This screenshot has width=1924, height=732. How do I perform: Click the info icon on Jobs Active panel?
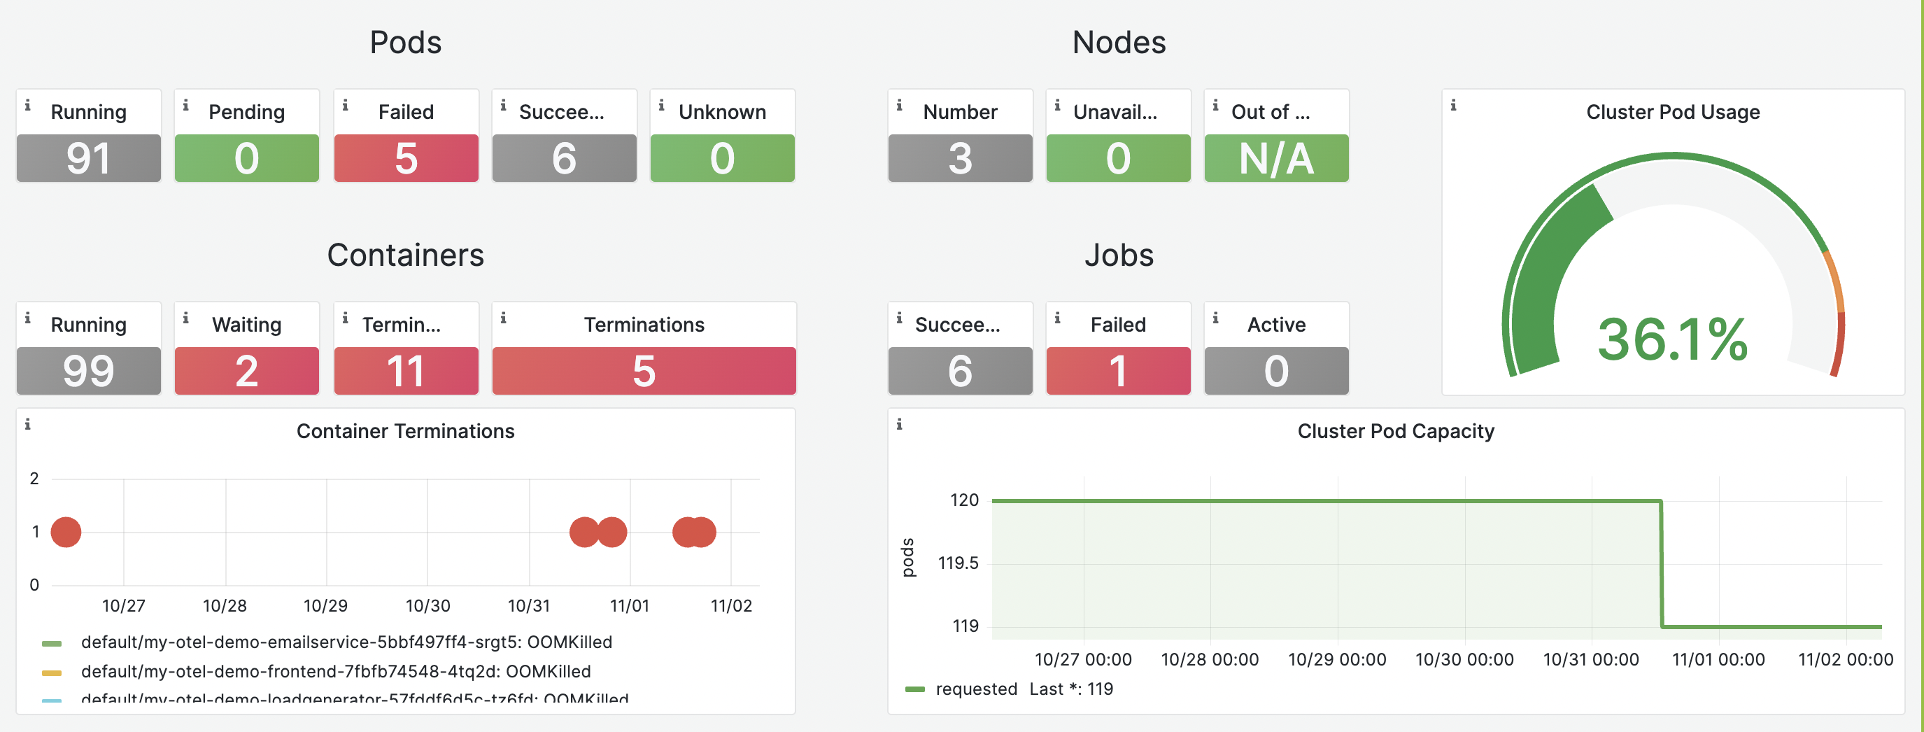pyautogui.click(x=1216, y=318)
